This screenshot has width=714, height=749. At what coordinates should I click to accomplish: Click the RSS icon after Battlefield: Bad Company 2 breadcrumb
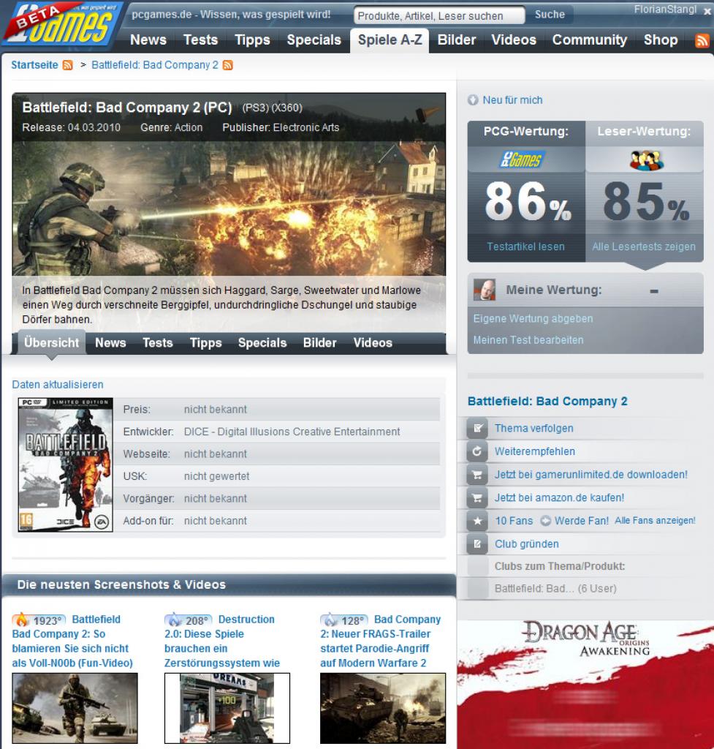pos(228,65)
